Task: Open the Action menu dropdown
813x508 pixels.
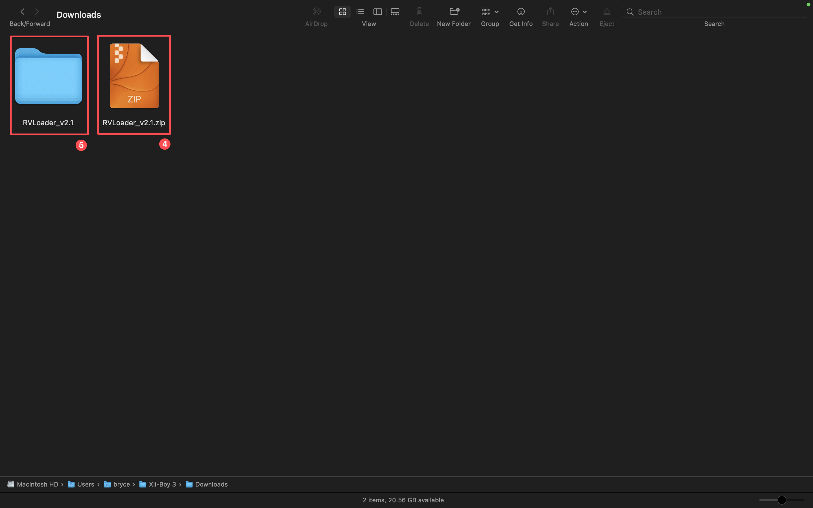Action: click(x=578, y=12)
